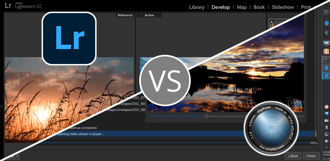Click the slider handle below the Active photo
This screenshot has width=330, height=161.
tap(207, 116)
